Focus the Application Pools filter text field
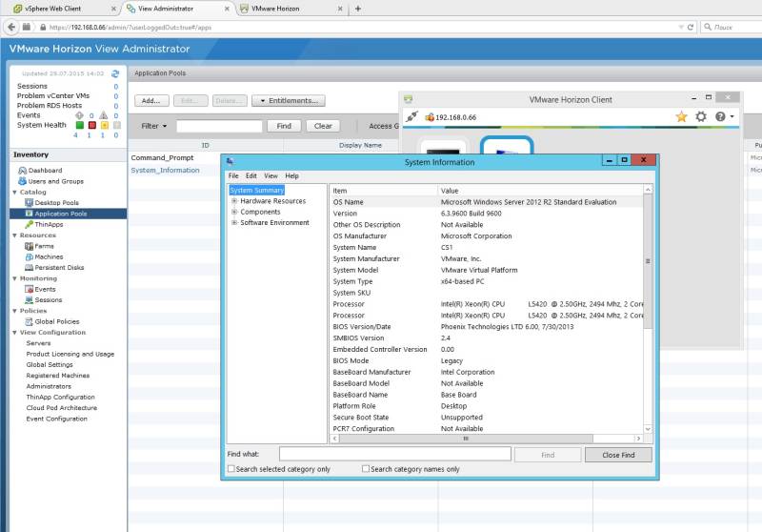This screenshot has height=532, width=762. 219,126
